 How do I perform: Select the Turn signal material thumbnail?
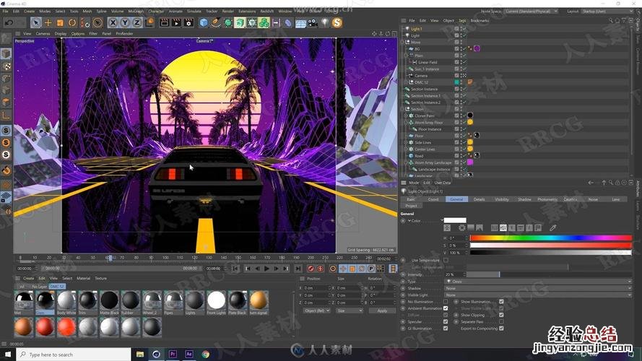(259, 300)
